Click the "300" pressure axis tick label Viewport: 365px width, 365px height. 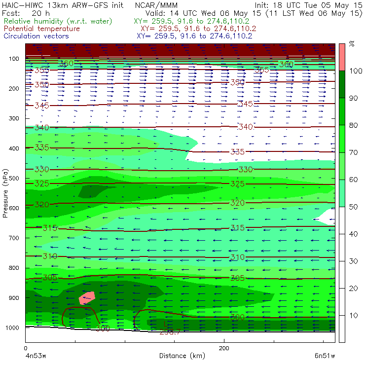(14, 118)
